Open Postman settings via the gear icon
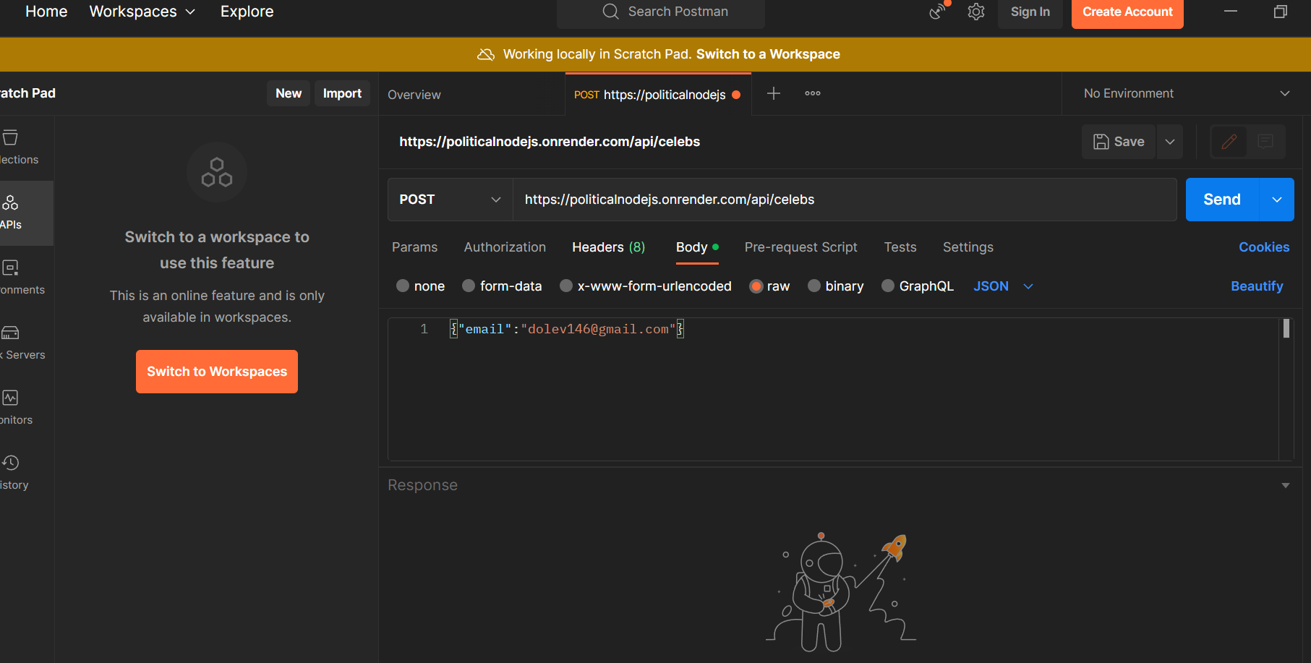This screenshot has height=663, width=1311. tap(975, 11)
